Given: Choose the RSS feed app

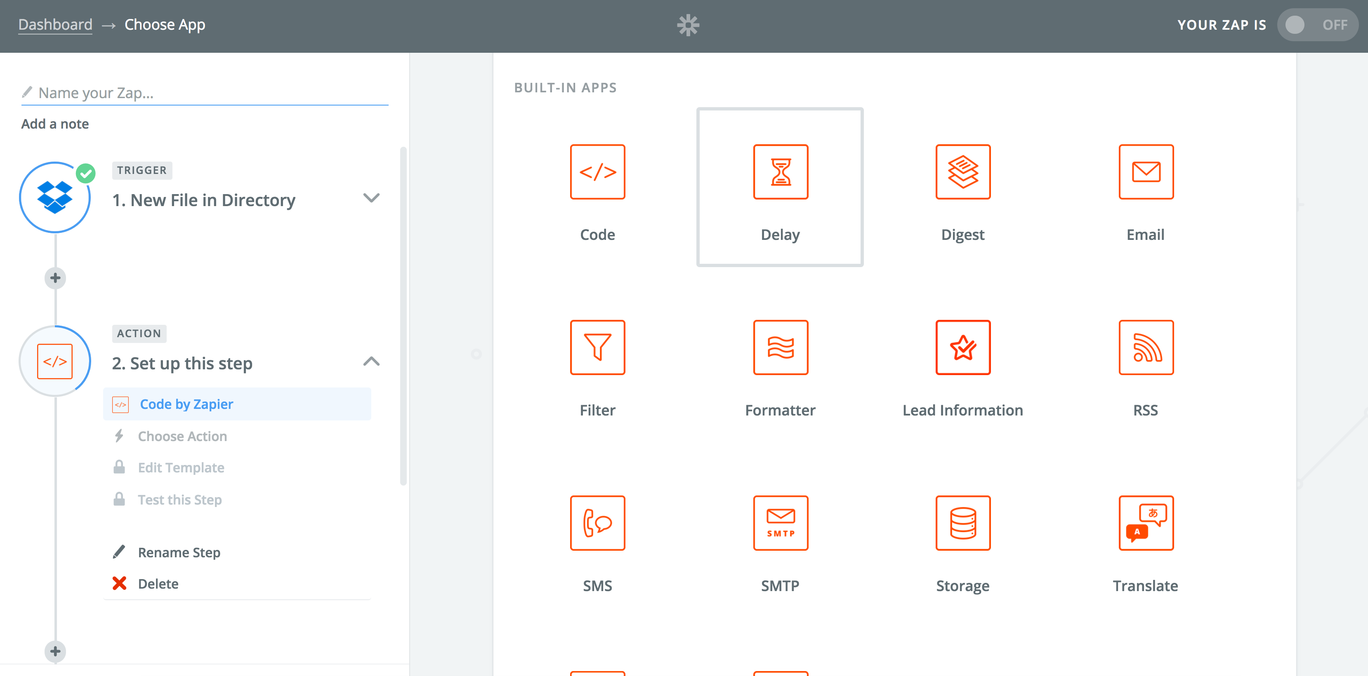Looking at the screenshot, I should pos(1146,347).
